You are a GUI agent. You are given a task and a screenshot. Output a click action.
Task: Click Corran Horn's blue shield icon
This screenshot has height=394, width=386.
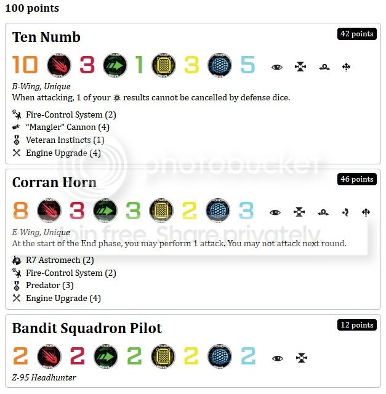[x=217, y=211]
